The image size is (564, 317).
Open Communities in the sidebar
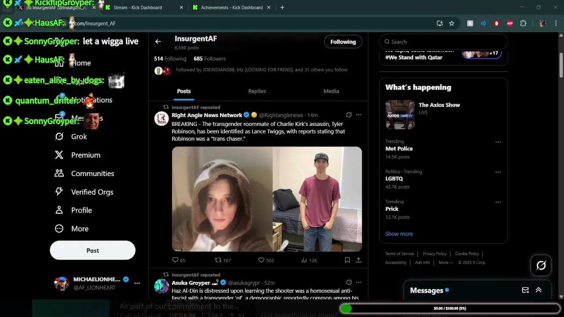pos(84,173)
